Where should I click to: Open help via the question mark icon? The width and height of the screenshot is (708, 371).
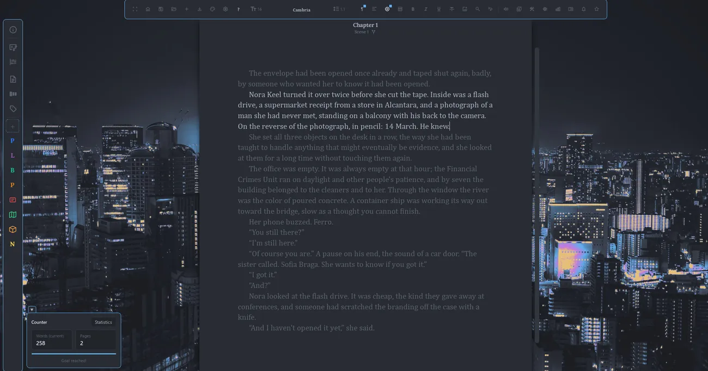pos(238,9)
